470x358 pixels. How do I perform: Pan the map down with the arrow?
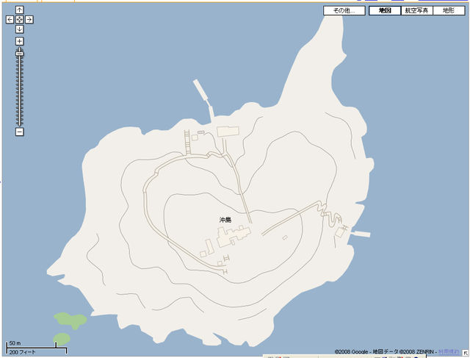(x=20, y=29)
